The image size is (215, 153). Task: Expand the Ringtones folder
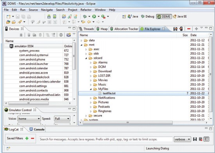pyautogui.click(x=91, y=111)
